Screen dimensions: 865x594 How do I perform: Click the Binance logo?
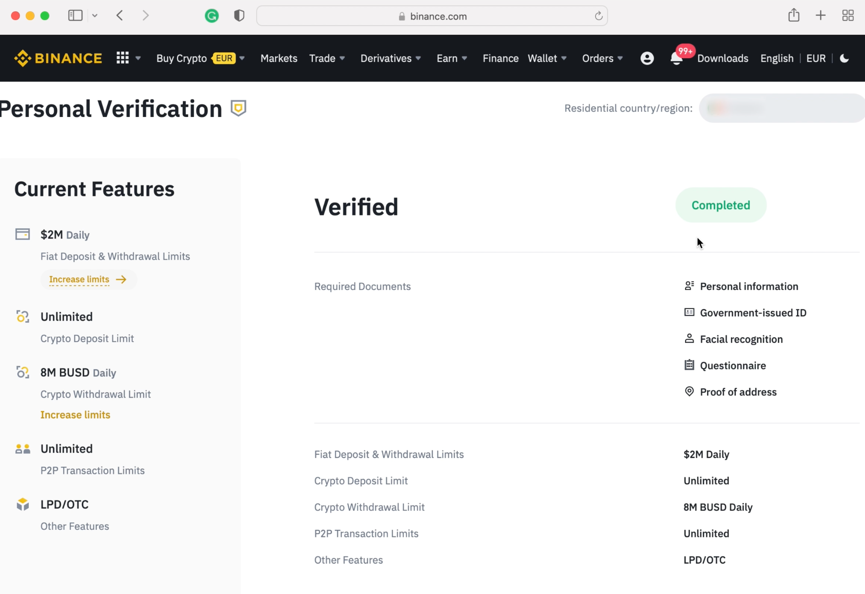(58, 58)
